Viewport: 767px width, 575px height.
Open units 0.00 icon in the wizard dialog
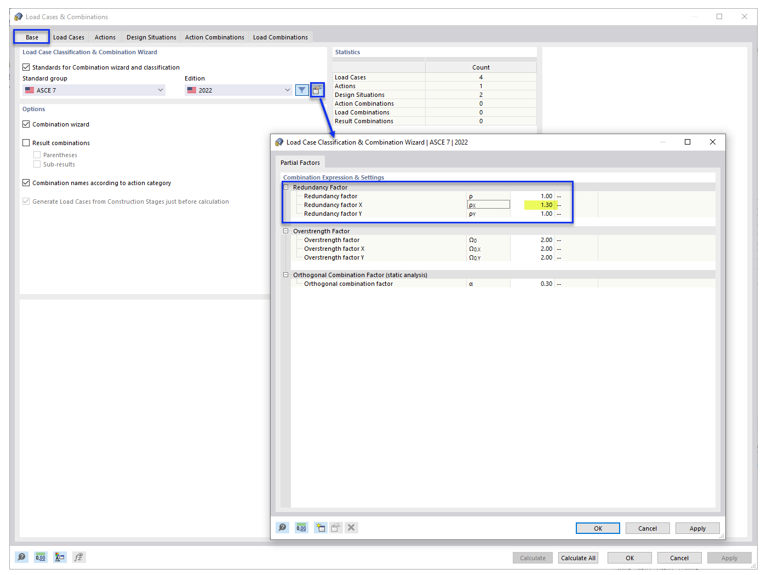(x=301, y=527)
